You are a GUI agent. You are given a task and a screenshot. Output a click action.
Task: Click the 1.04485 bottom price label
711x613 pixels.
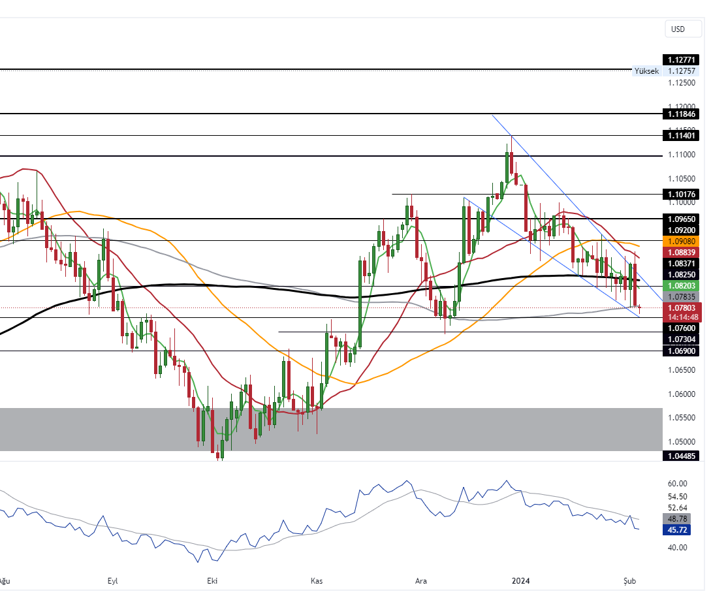(681, 456)
